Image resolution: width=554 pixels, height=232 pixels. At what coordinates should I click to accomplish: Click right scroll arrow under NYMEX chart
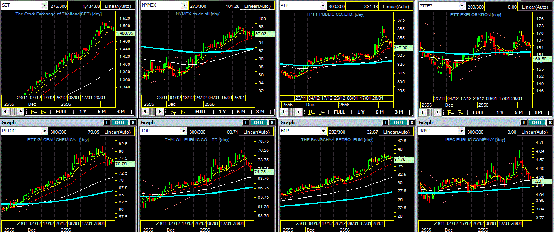pyautogui.click(x=159, y=112)
